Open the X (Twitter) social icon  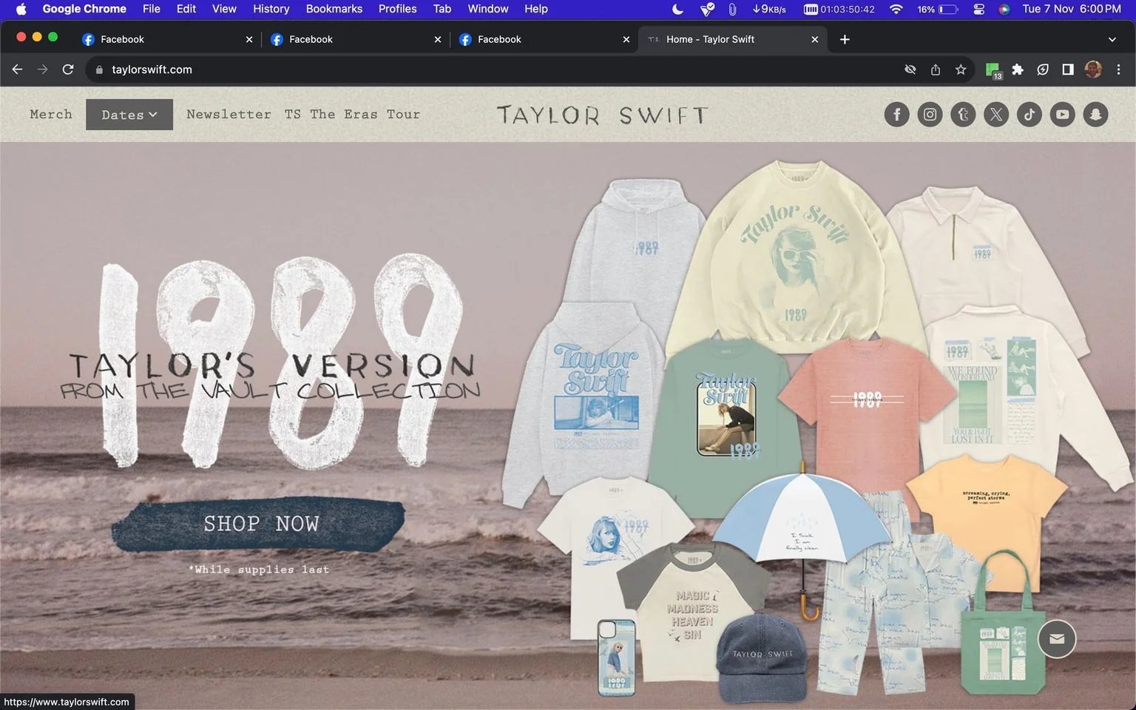click(996, 115)
